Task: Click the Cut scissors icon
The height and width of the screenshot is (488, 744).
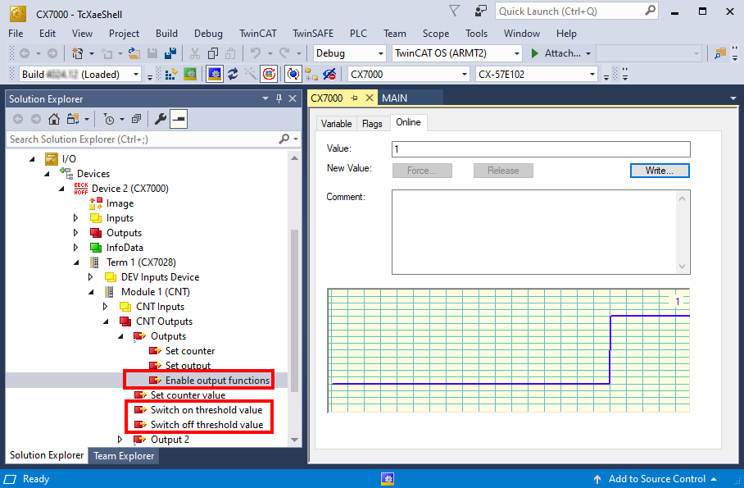Action: 195,53
